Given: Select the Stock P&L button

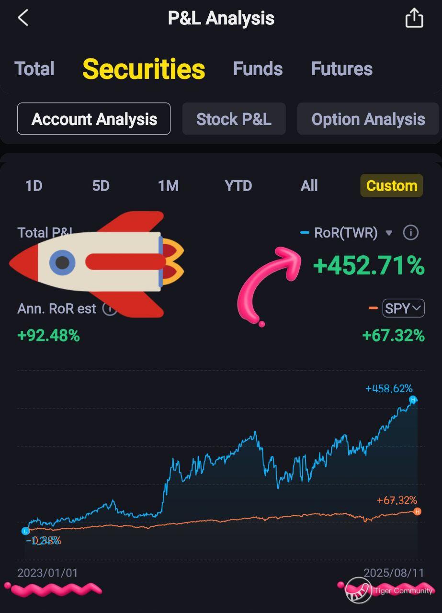Looking at the screenshot, I should click(x=234, y=119).
